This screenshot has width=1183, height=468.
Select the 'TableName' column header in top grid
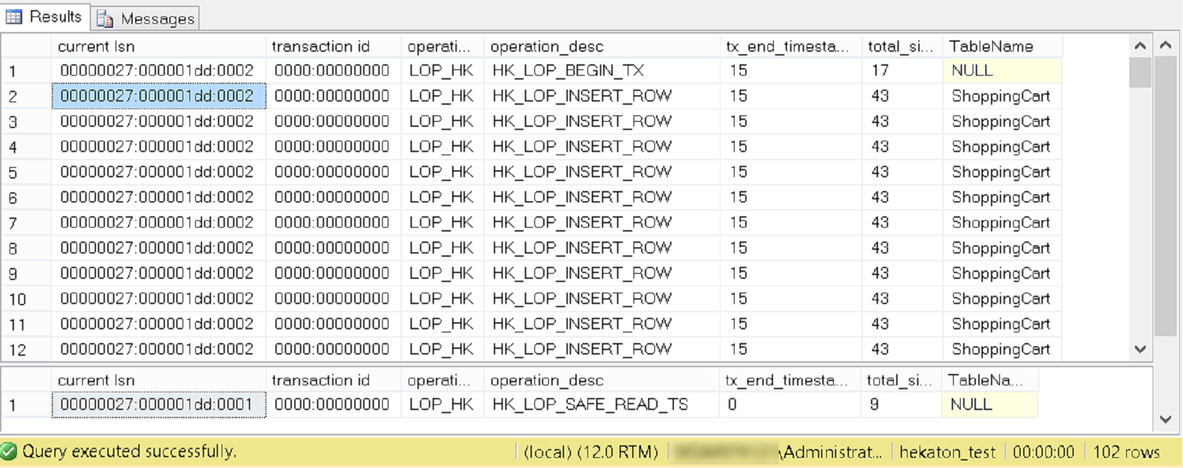(x=1002, y=46)
